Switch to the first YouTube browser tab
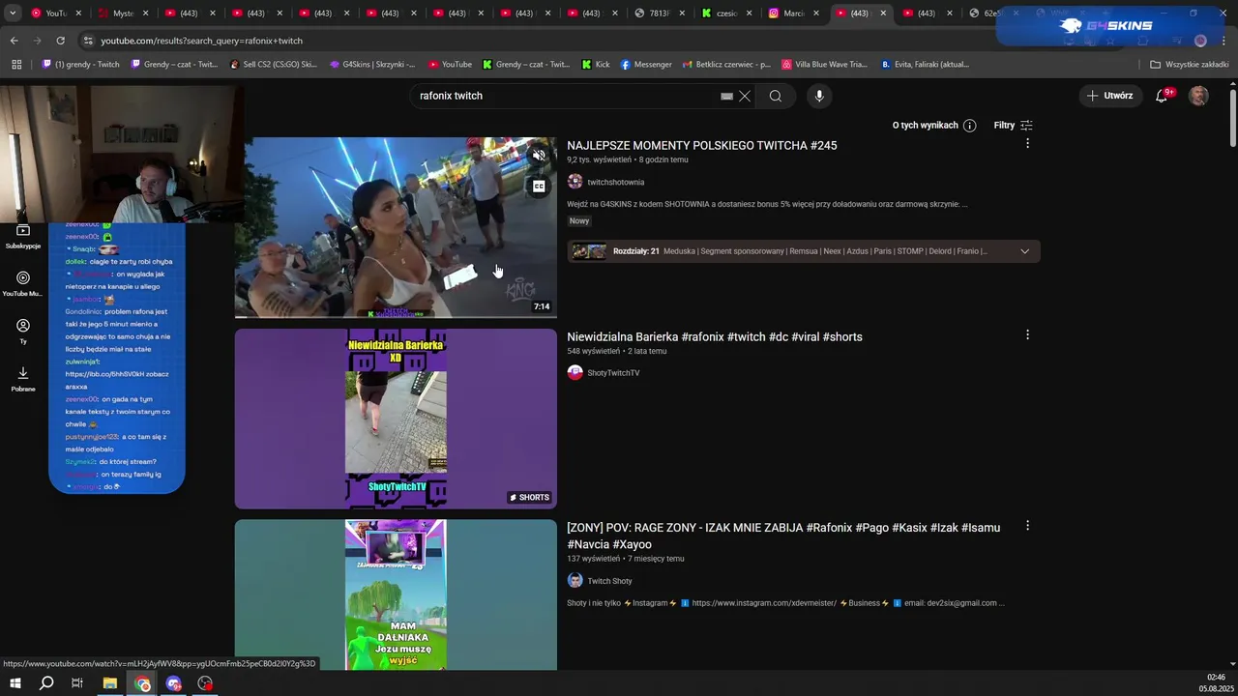The height and width of the screenshot is (696, 1238). click(55, 14)
